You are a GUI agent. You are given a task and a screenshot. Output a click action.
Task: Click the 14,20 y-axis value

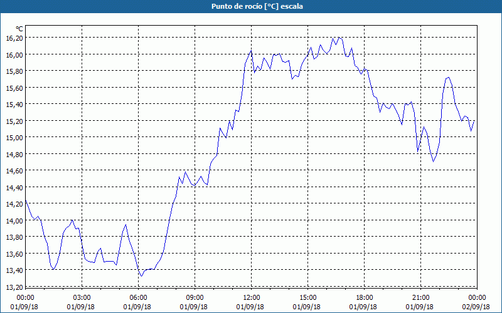point(14,204)
